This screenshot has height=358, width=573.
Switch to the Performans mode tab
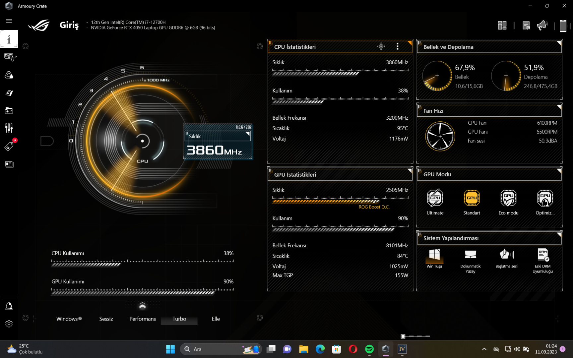pos(143,319)
